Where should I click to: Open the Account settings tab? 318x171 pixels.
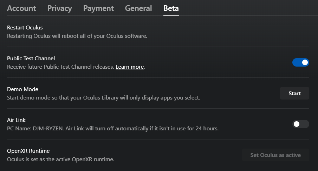pyautogui.click(x=21, y=8)
